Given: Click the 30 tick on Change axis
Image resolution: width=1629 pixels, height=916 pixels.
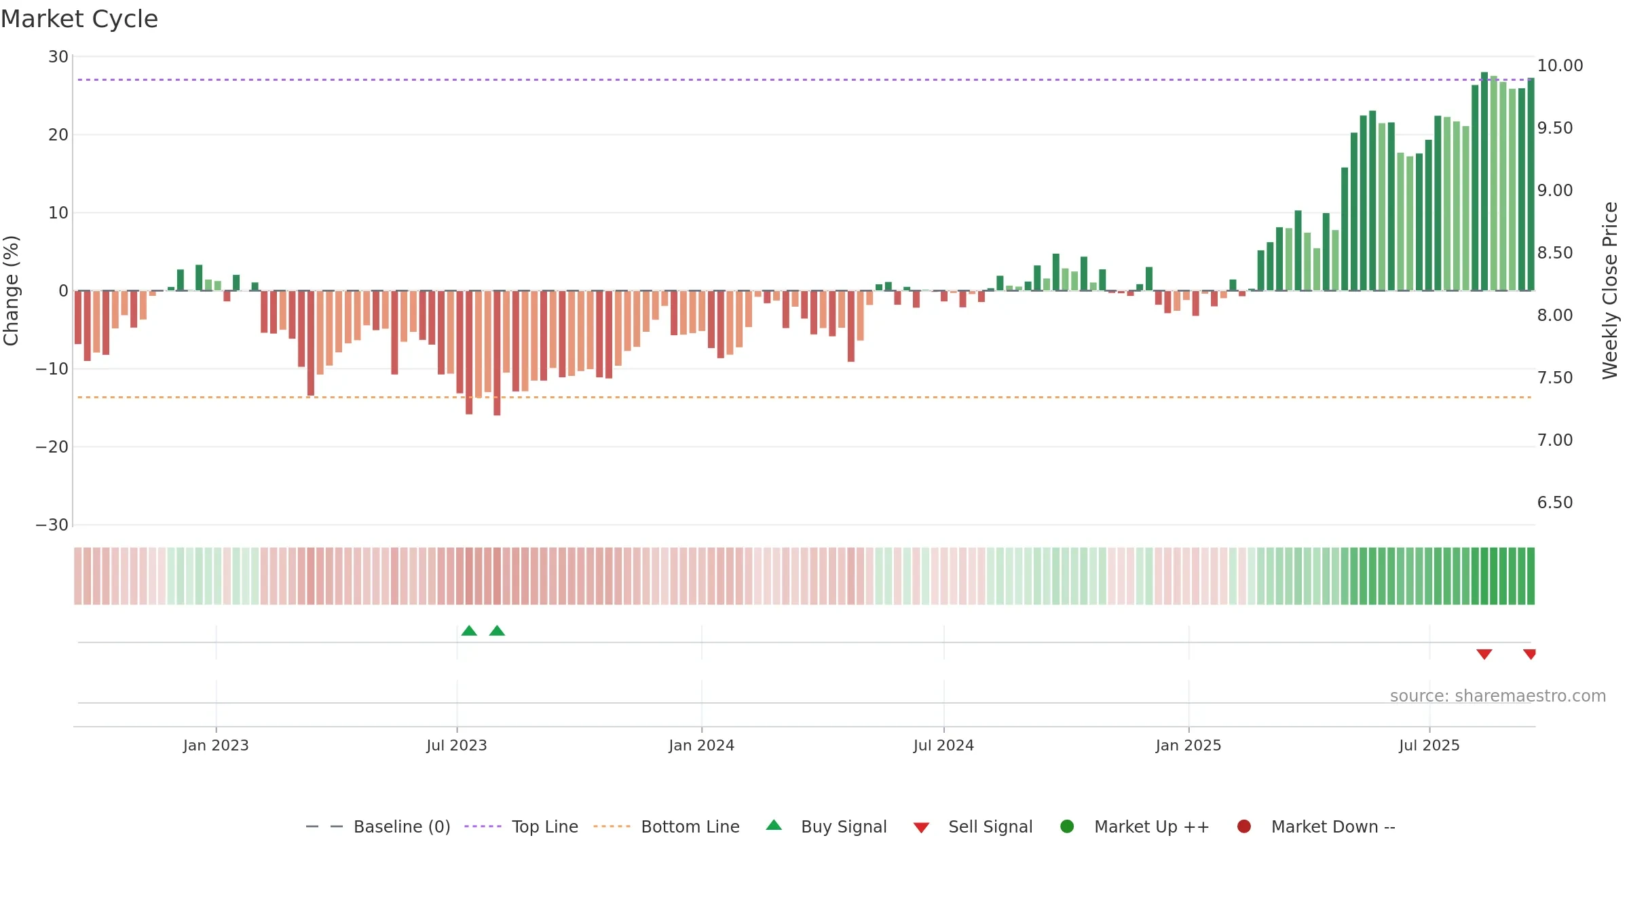Looking at the screenshot, I should click(58, 57).
